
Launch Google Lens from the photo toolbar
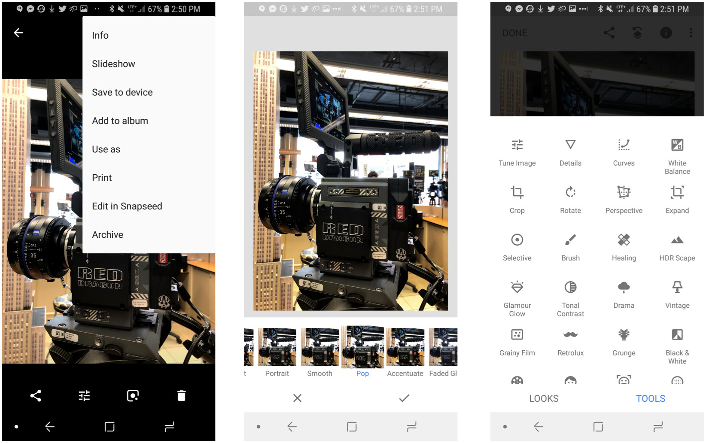[133, 396]
